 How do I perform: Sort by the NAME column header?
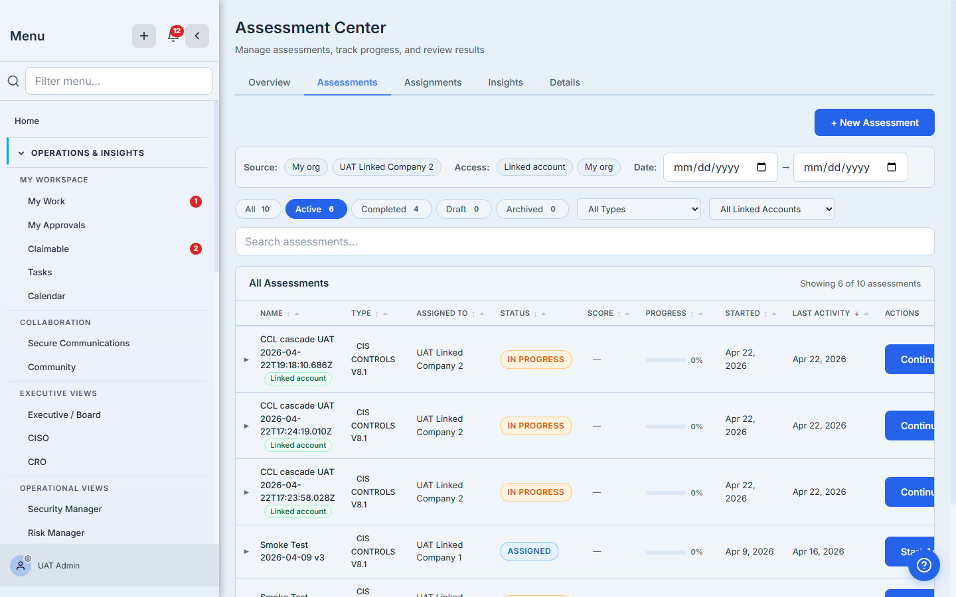tap(279, 313)
